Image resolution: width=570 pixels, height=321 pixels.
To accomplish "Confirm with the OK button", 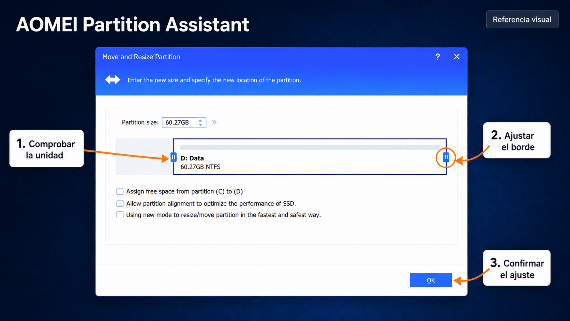I will 431,280.
